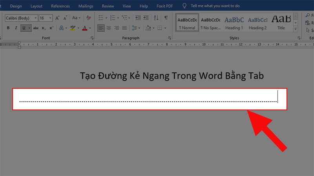This screenshot has height=176, width=314.
Task: Sort text with the A-Z icon
Action: coord(155,18)
